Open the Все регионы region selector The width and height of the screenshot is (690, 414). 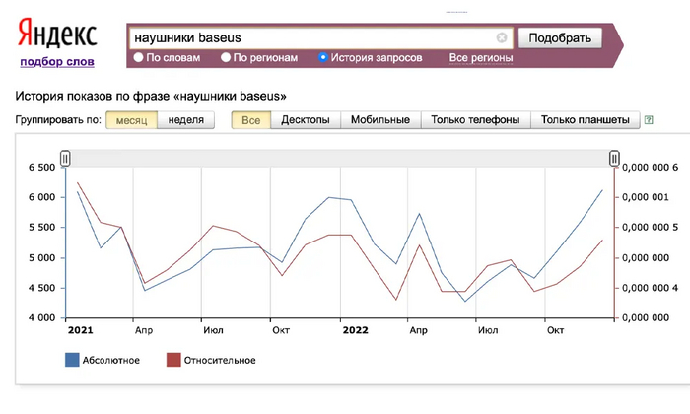click(x=480, y=58)
